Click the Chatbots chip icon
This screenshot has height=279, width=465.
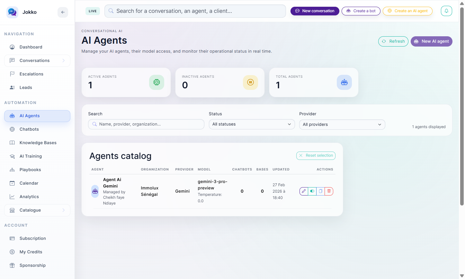coord(12,129)
